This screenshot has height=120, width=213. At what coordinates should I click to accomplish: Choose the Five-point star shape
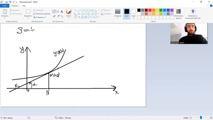82,17
